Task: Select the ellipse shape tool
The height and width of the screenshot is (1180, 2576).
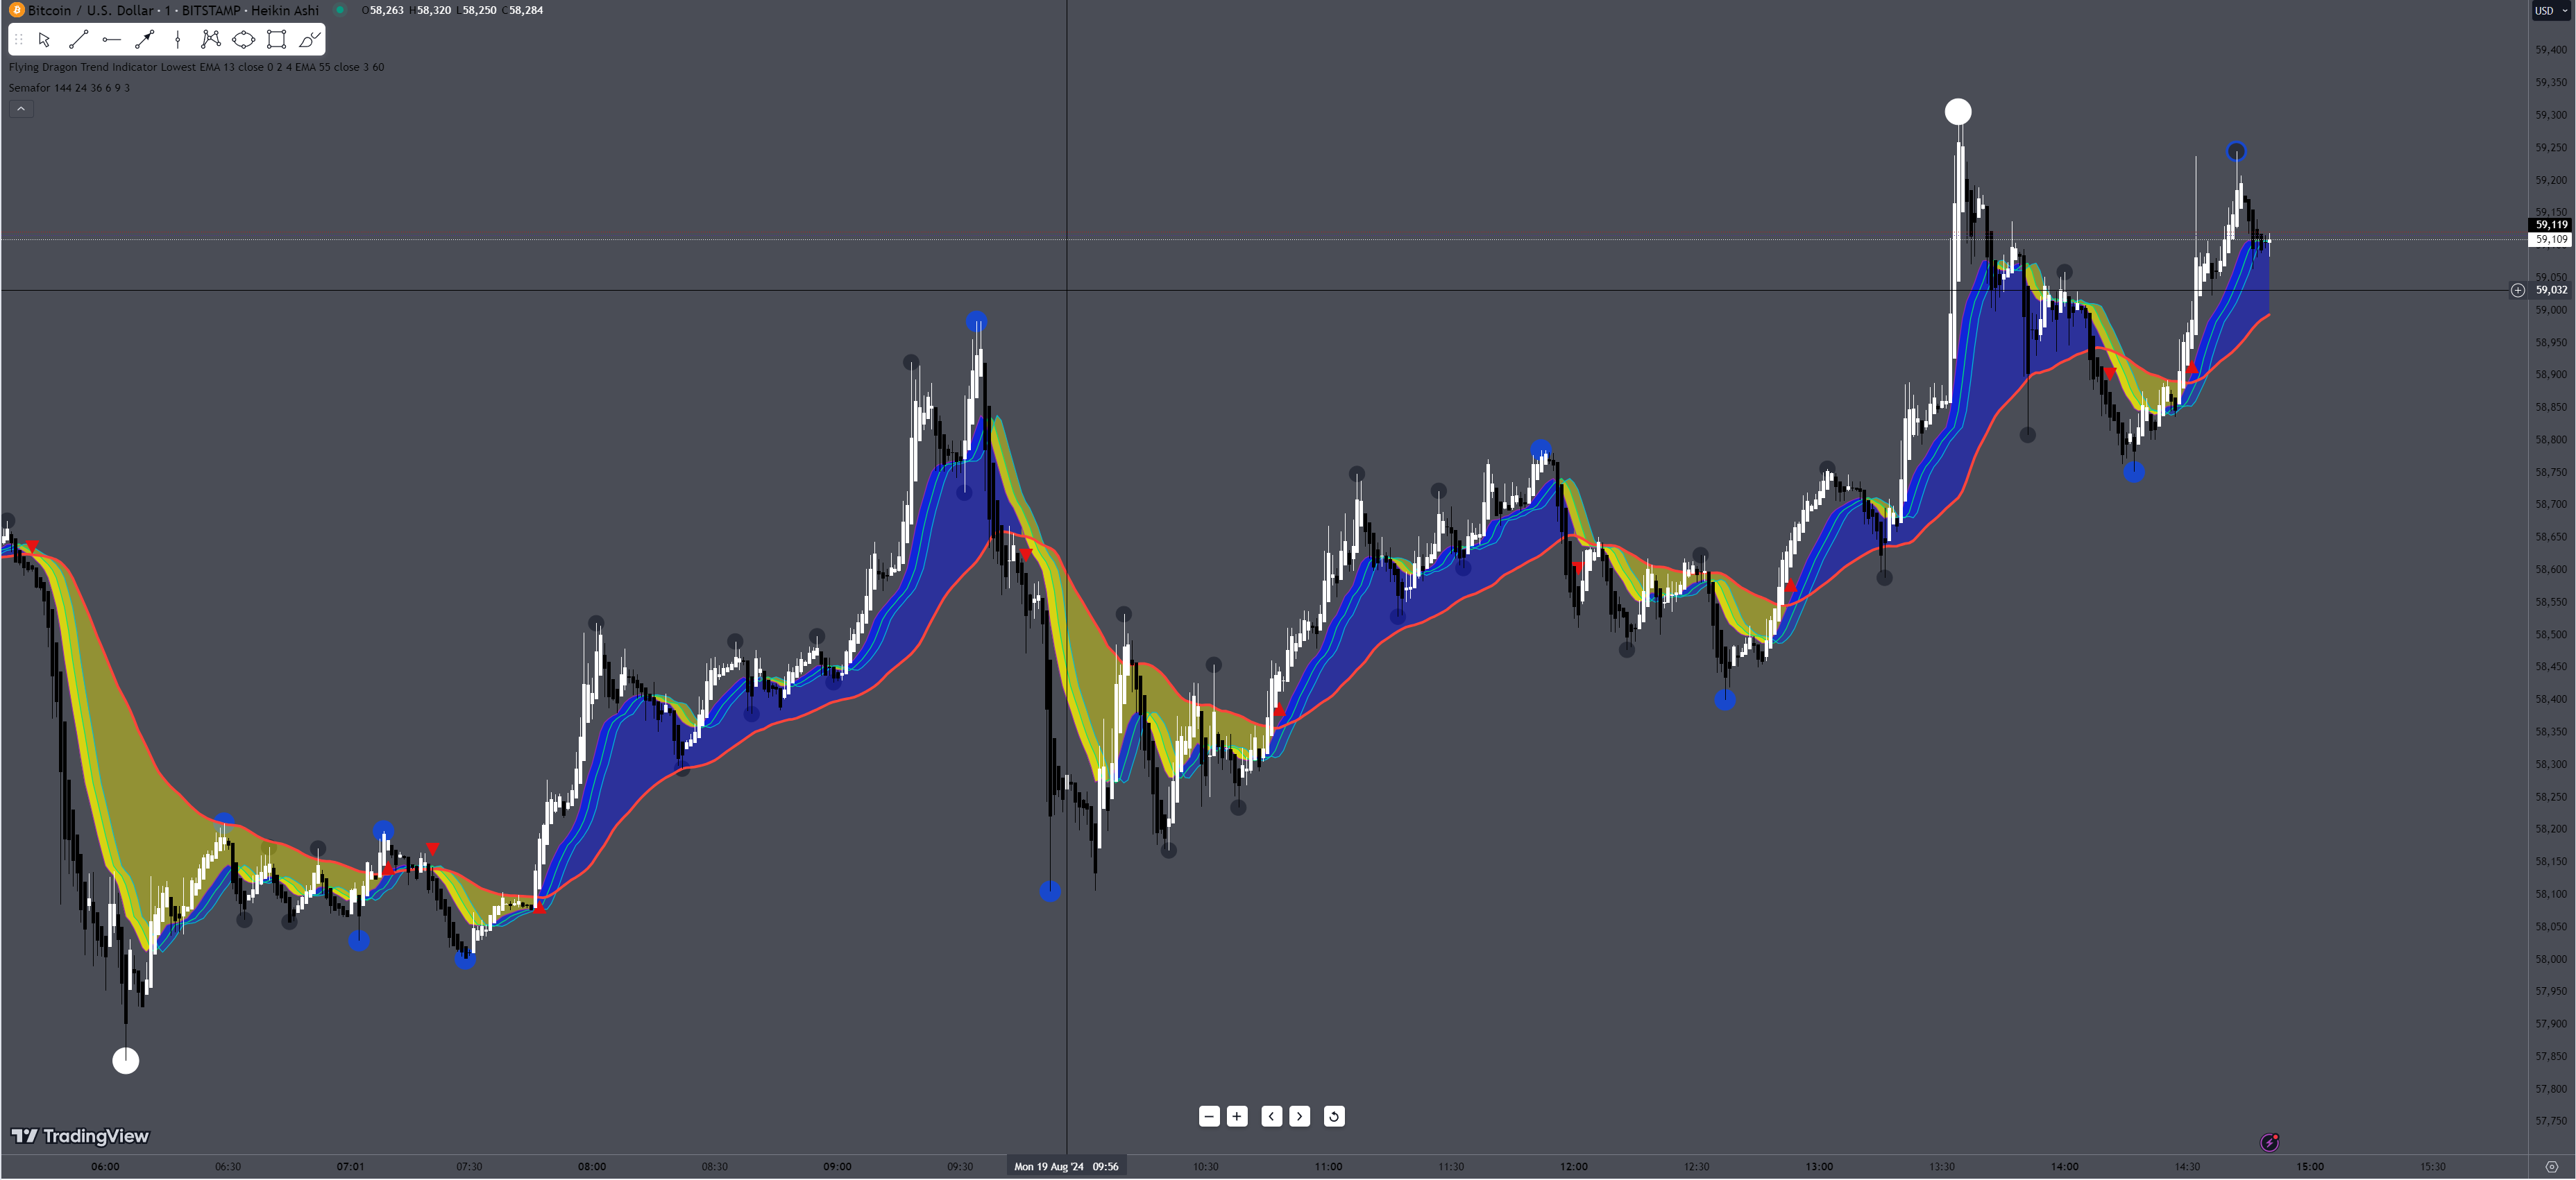Action: click(x=243, y=40)
